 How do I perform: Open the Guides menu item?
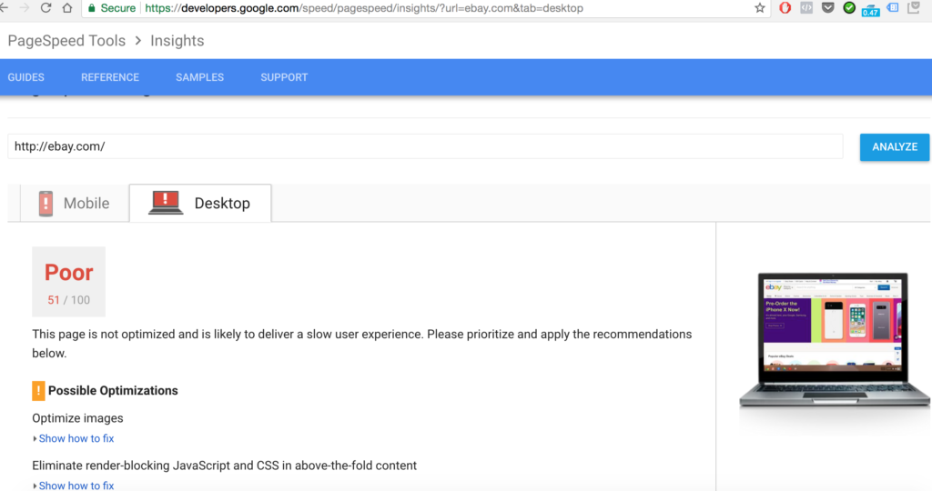pyautogui.click(x=26, y=77)
